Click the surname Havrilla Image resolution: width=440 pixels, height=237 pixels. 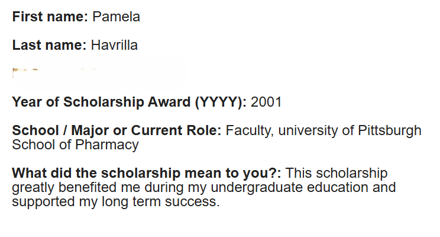click(x=114, y=45)
